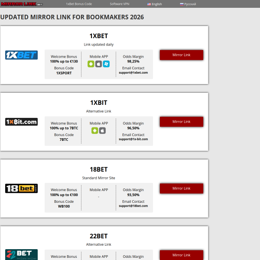Click the 1xBet Apple app icon

[x=98, y=64]
